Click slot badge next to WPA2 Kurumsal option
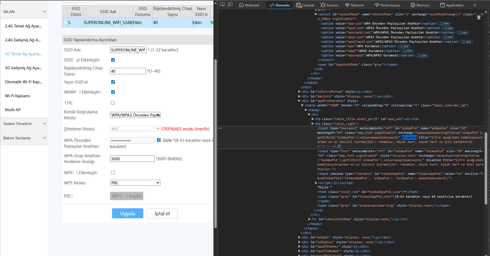Image resolution: width=490 pixels, height=256 pixels. [407, 51]
